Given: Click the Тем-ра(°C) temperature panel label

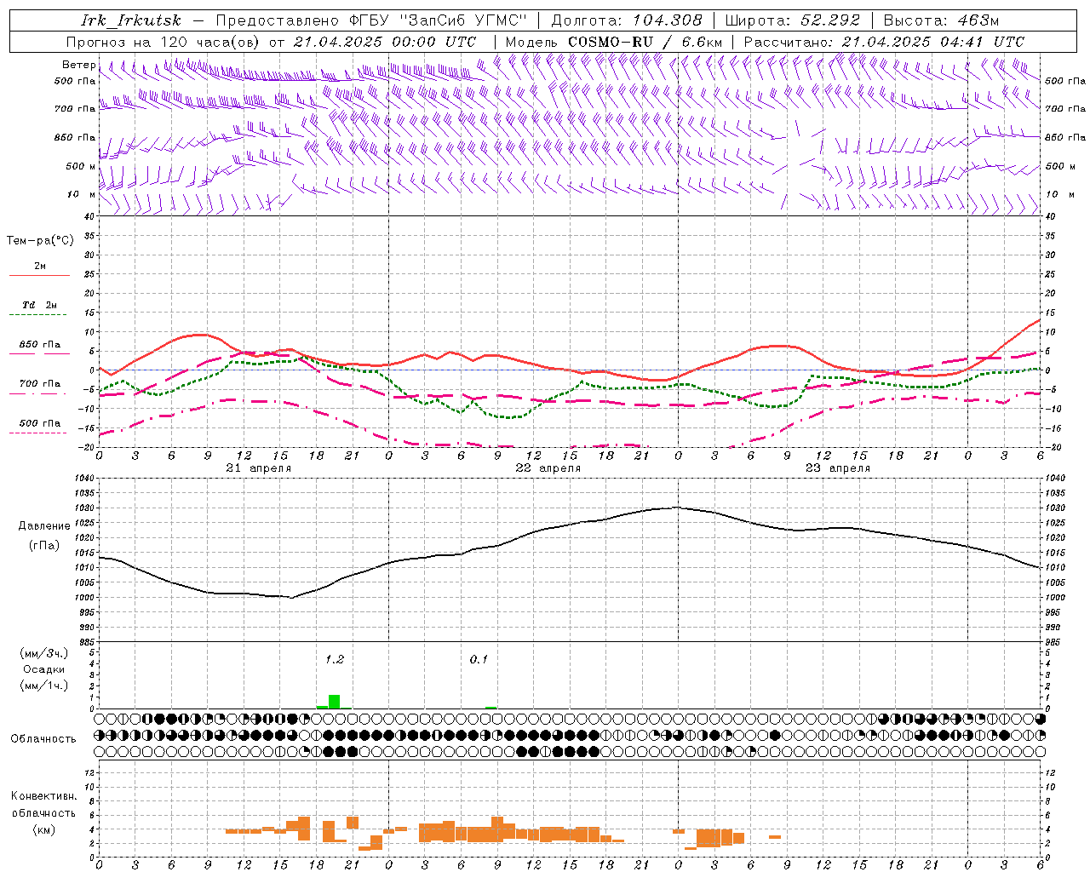Looking at the screenshot, I should (x=40, y=241).
